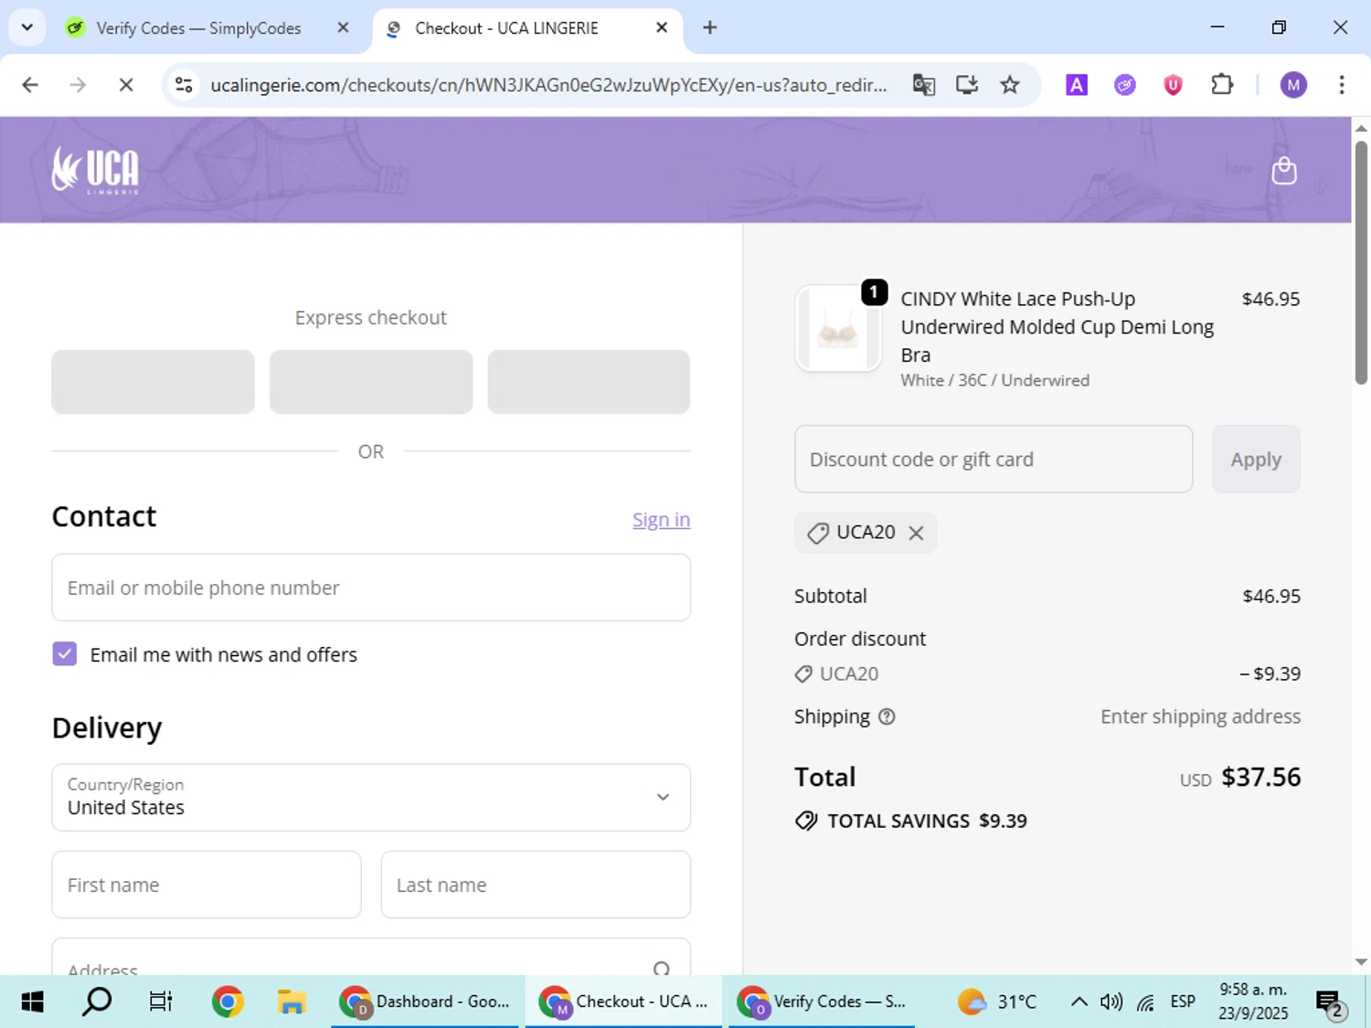This screenshot has width=1371, height=1028.
Task: Open the Chrome profile M avatar
Action: 1293,85
